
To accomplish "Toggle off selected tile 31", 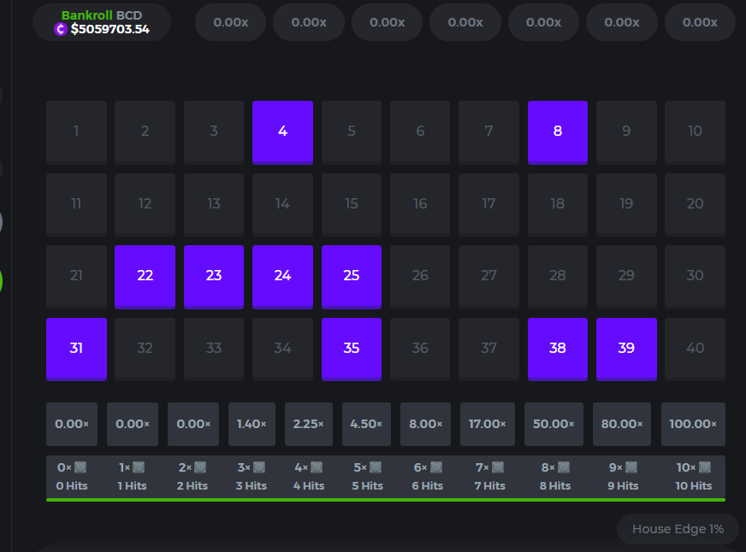I will 76,349.
